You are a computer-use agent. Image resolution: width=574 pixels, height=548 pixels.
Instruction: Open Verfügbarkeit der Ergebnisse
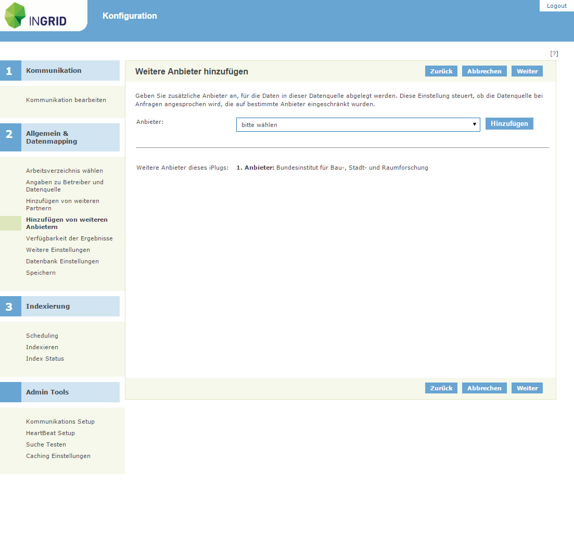(69, 238)
